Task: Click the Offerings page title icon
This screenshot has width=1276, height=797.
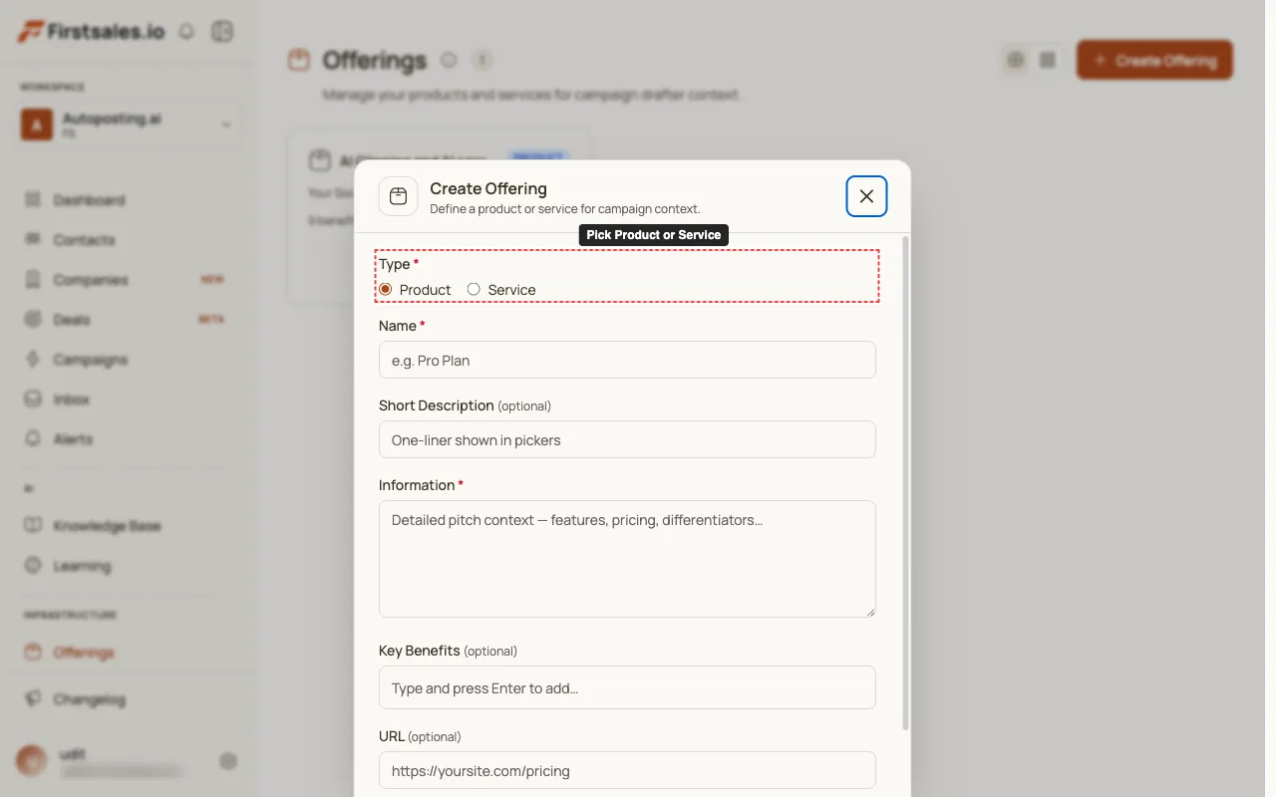Action: click(x=299, y=60)
